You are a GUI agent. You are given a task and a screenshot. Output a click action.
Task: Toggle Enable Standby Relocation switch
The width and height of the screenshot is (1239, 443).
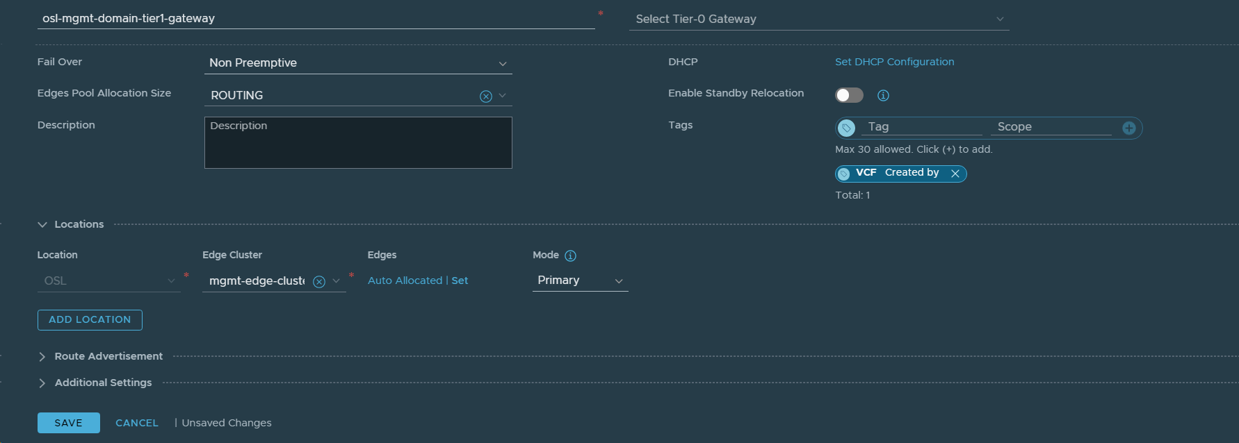pyautogui.click(x=849, y=95)
